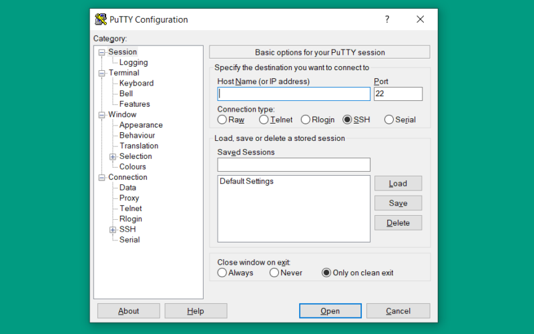Image resolution: width=534 pixels, height=334 pixels.
Task: Collapse the Session tree node
Action: tap(101, 53)
